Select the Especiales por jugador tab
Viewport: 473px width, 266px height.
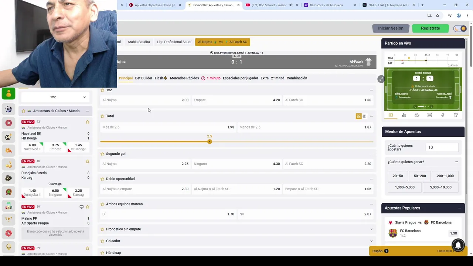(241, 78)
